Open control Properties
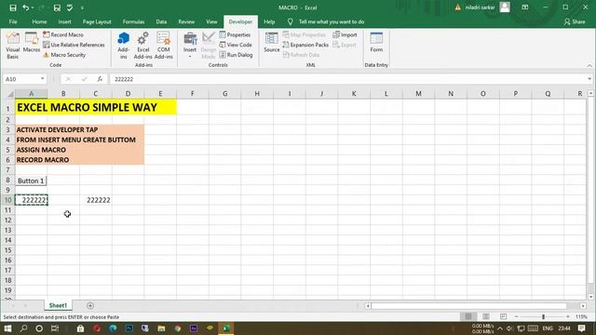The image size is (596, 335). pos(235,34)
